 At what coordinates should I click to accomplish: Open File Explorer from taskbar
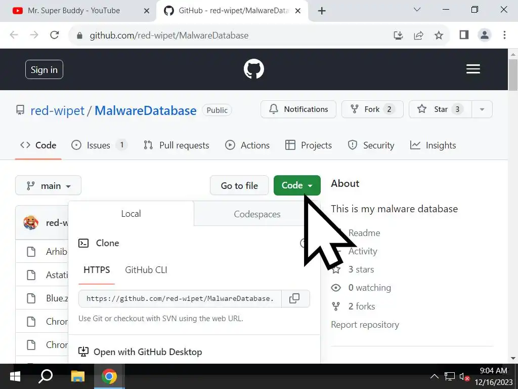(x=78, y=376)
